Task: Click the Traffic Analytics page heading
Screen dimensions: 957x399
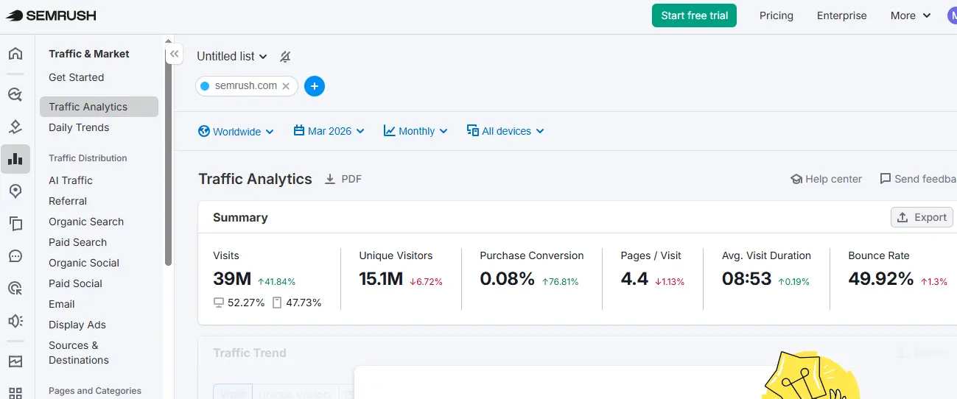Action: (255, 179)
